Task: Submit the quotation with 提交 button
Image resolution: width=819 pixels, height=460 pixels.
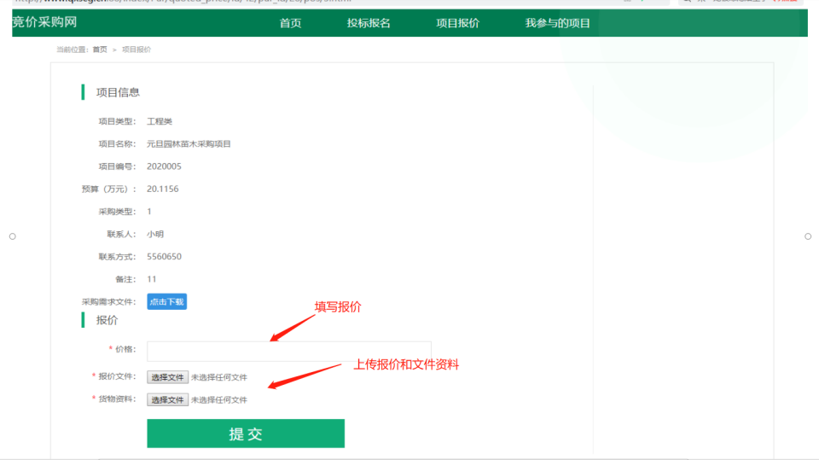Action: [x=246, y=434]
